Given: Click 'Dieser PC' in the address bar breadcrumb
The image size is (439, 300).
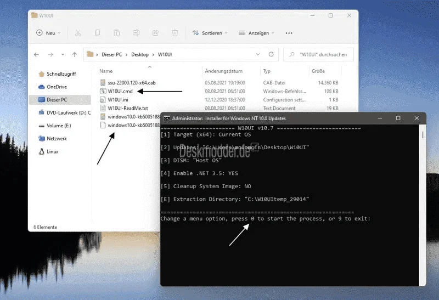Looking at the screenshot, I should pos(112,55).
